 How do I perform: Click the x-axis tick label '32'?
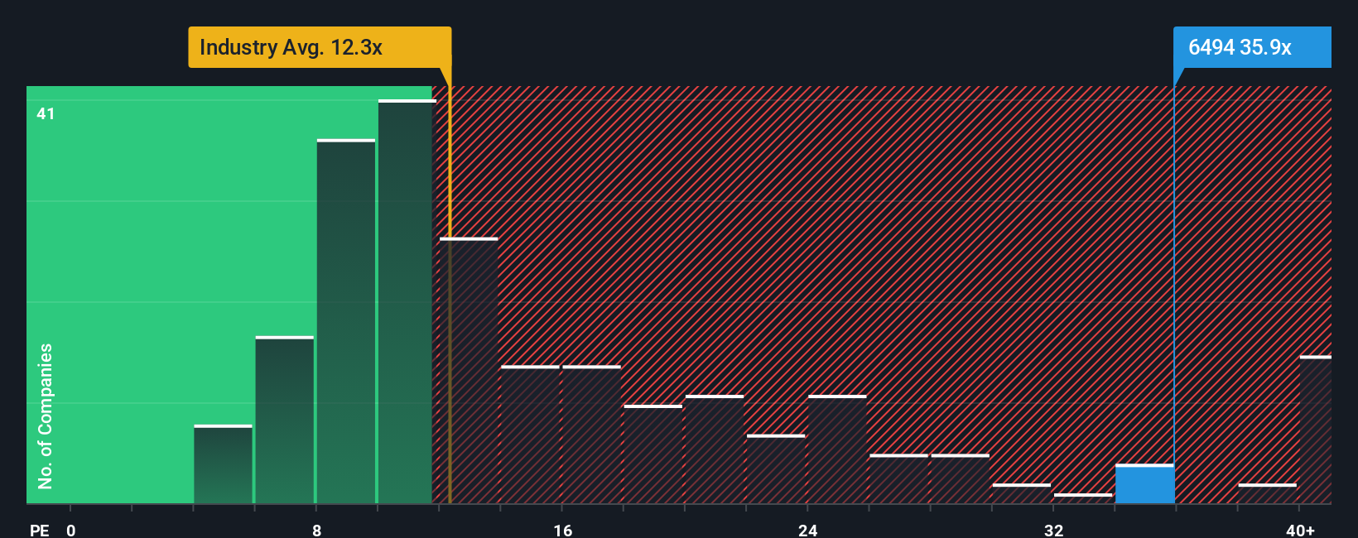1053,531
